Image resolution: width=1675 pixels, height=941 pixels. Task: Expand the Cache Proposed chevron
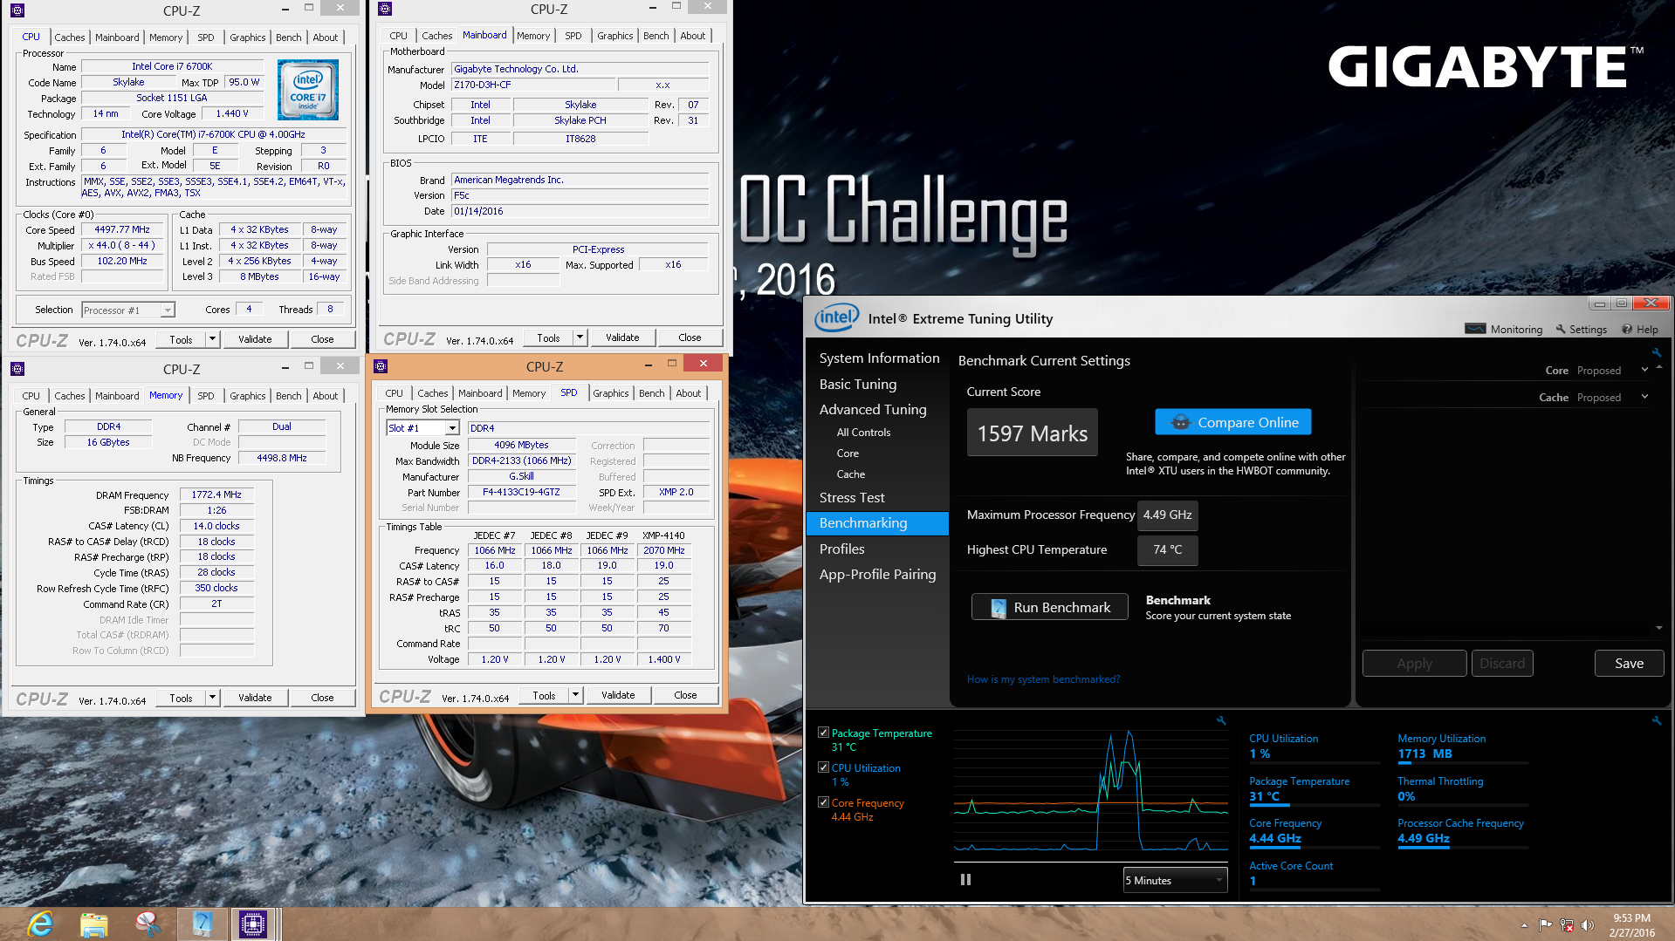pos(1644,397)
